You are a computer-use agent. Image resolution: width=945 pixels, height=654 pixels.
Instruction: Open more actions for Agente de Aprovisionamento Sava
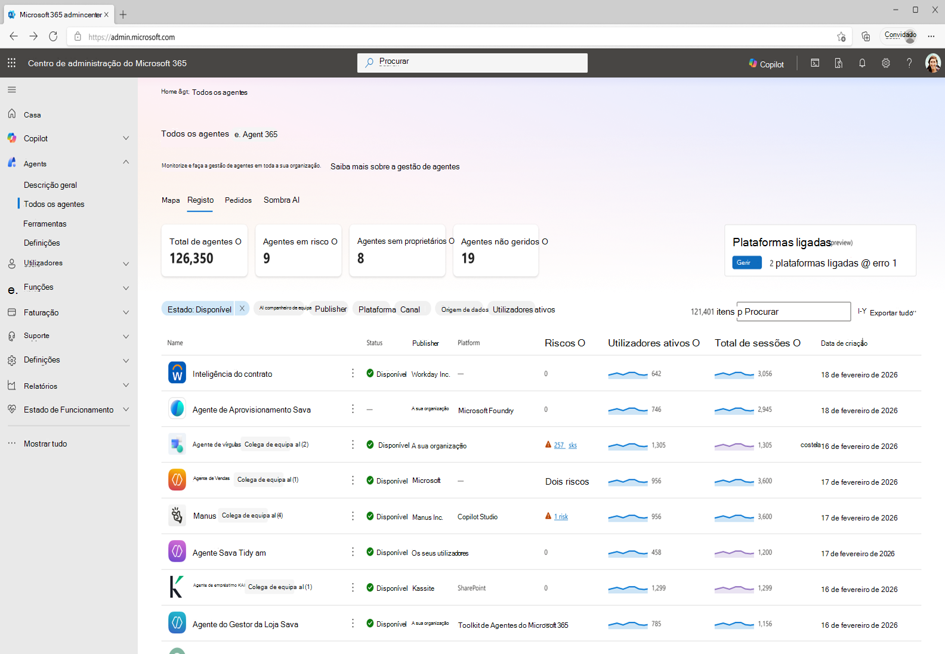[x=353, y=409]
